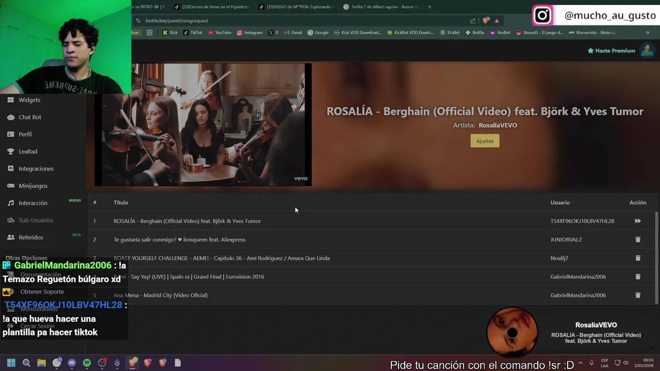Switch to 'ñañita ? de dilbert aguilar' tab
Image resolution: width=660 pixels, height=371 pixels.
(381, 7)
